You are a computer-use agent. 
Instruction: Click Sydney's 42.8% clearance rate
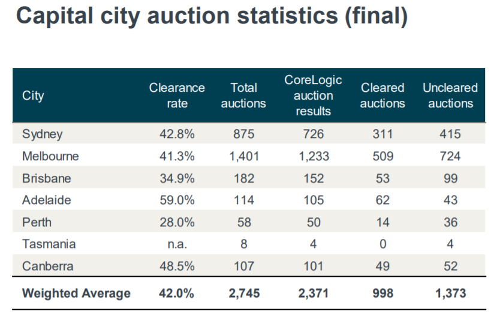coord(177,134)
